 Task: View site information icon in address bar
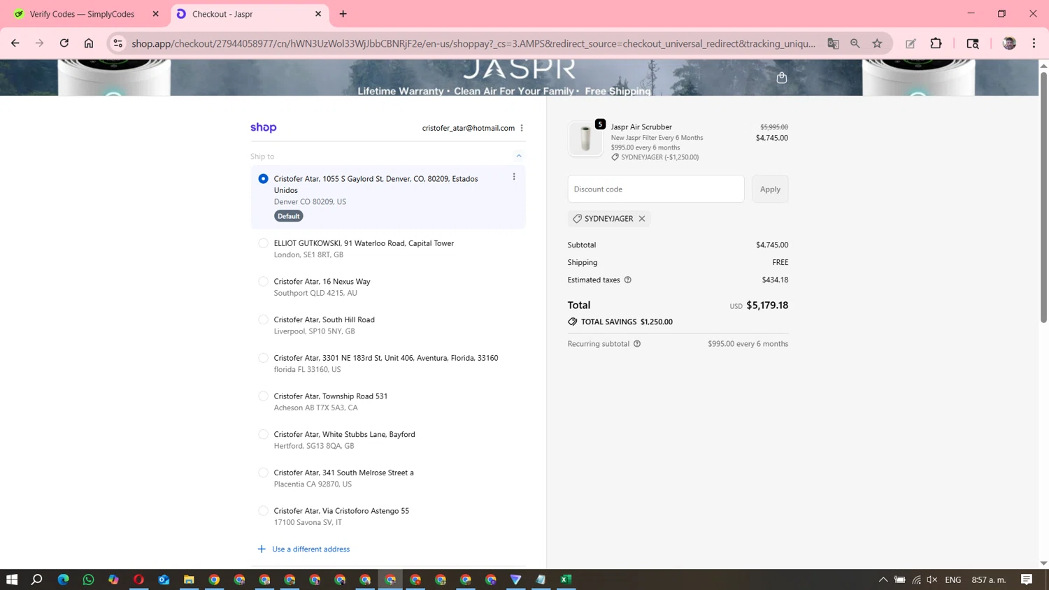coord(118,43)
